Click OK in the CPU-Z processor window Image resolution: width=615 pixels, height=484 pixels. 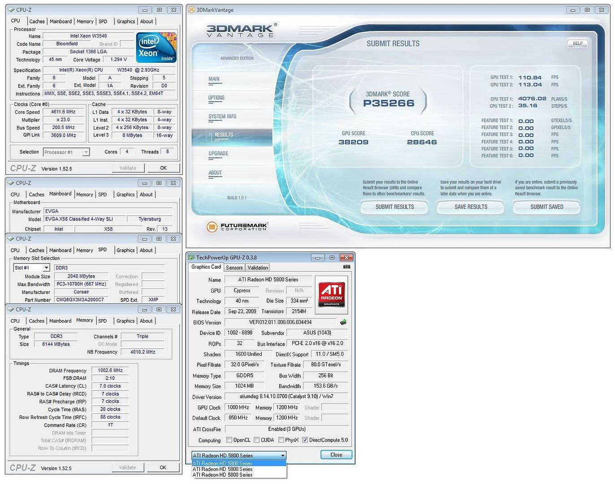[x=163, y=168]
